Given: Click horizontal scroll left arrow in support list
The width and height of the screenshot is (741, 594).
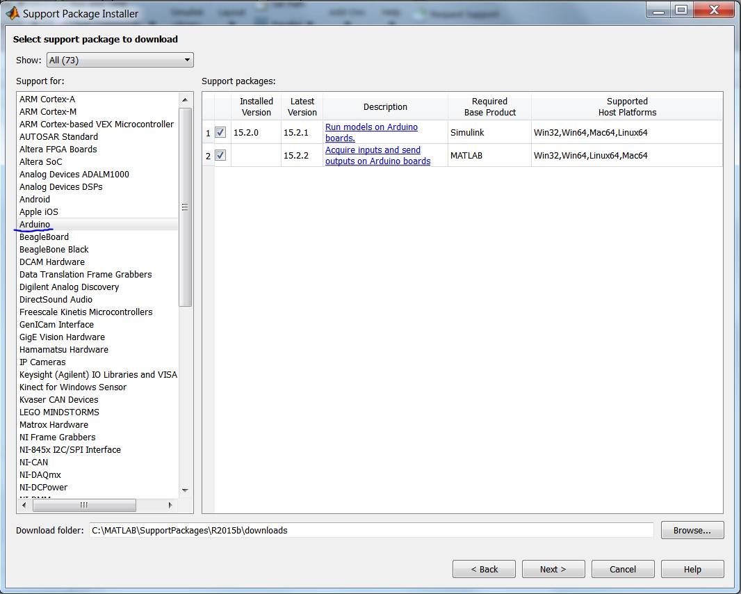Looking at the screenshot, I should 24,505.
